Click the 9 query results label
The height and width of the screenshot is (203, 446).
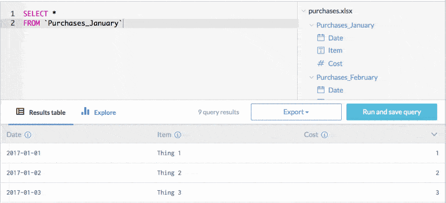219,112
